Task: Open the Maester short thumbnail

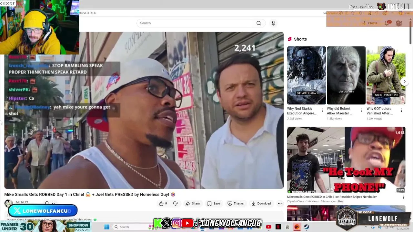Action: pos(346,75)
